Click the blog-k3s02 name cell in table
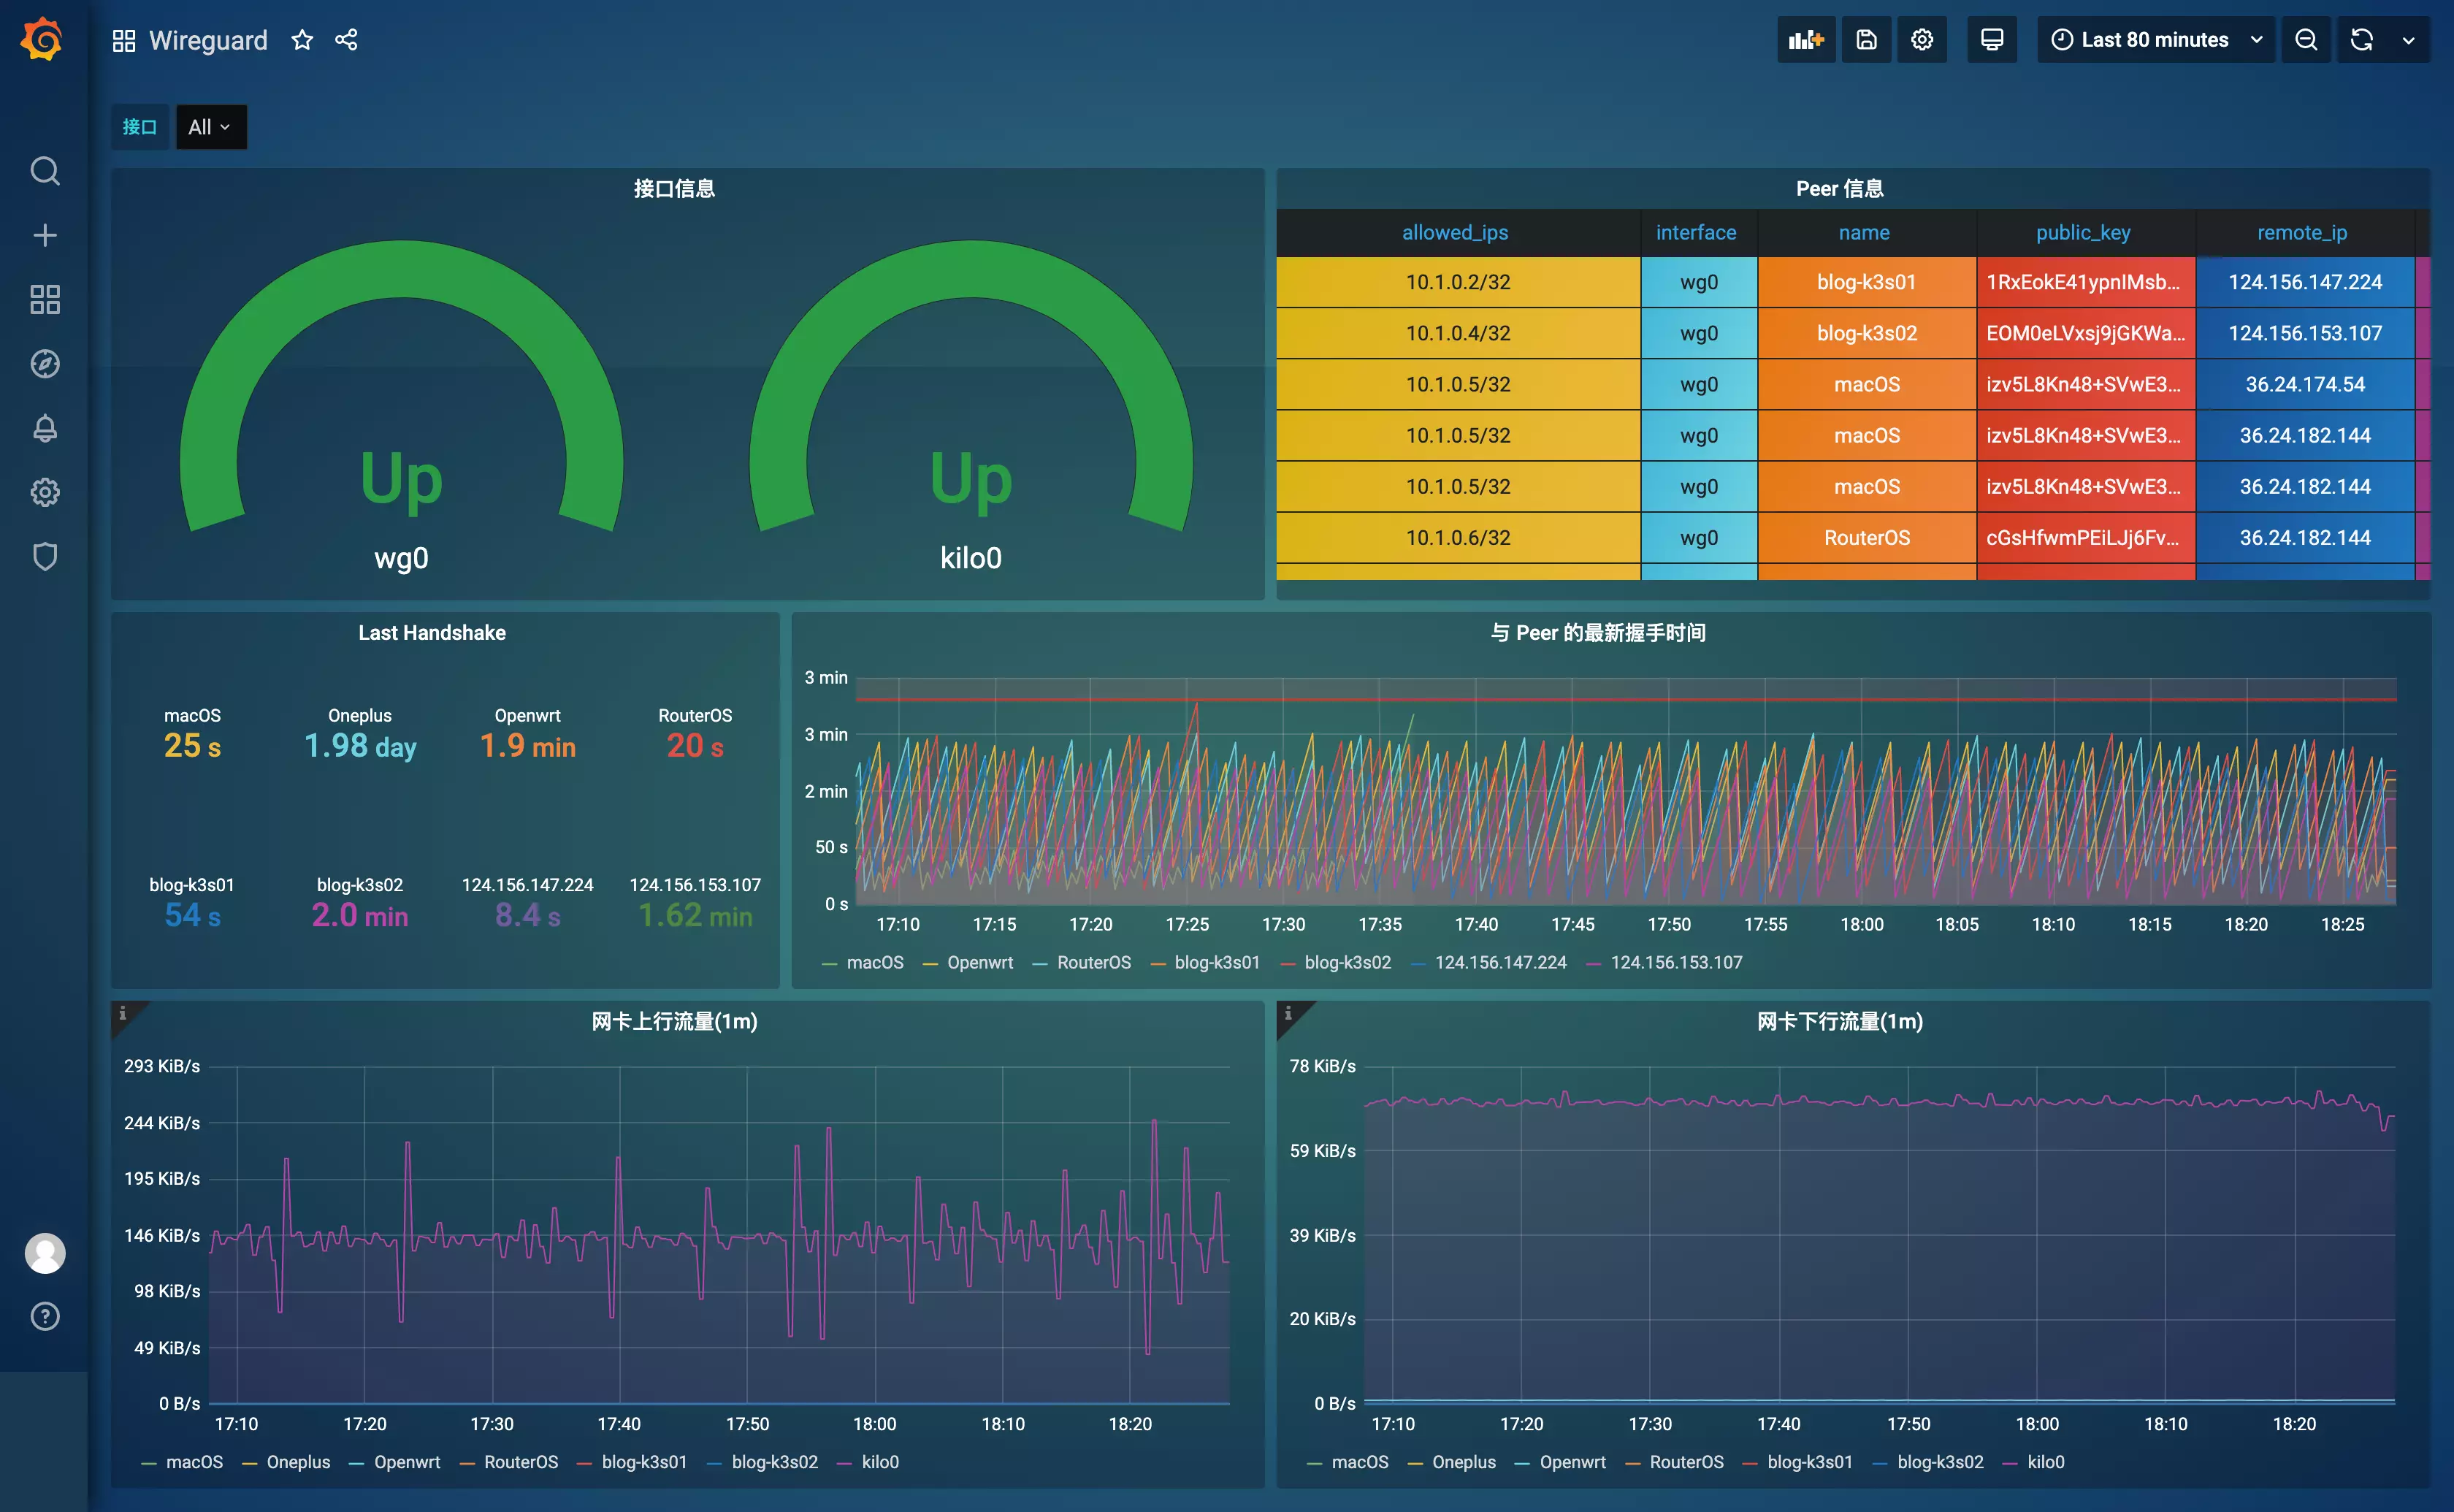The height and width of the screenshot is (1512, 2454). pos(1866,333)
